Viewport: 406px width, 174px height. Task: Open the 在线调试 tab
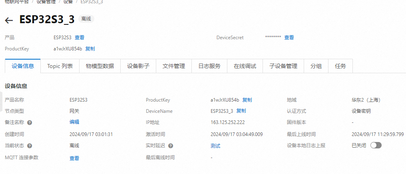[245, 66]
